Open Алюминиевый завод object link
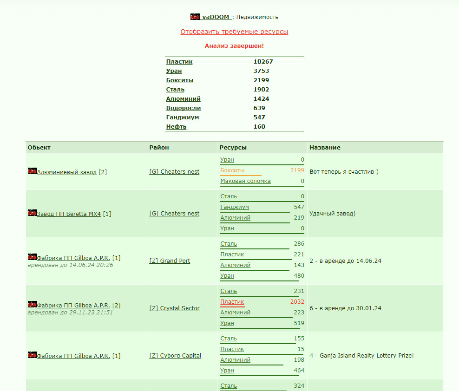Screen dimensions: 459x391 pos(67,172)
